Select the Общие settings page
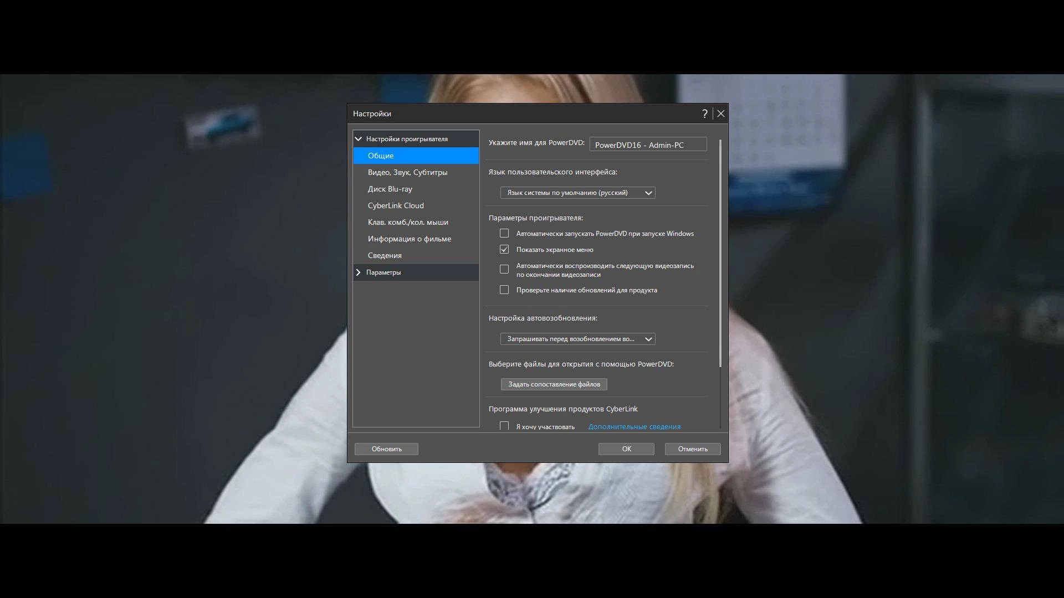1064x598 pixels. [416, 156]
